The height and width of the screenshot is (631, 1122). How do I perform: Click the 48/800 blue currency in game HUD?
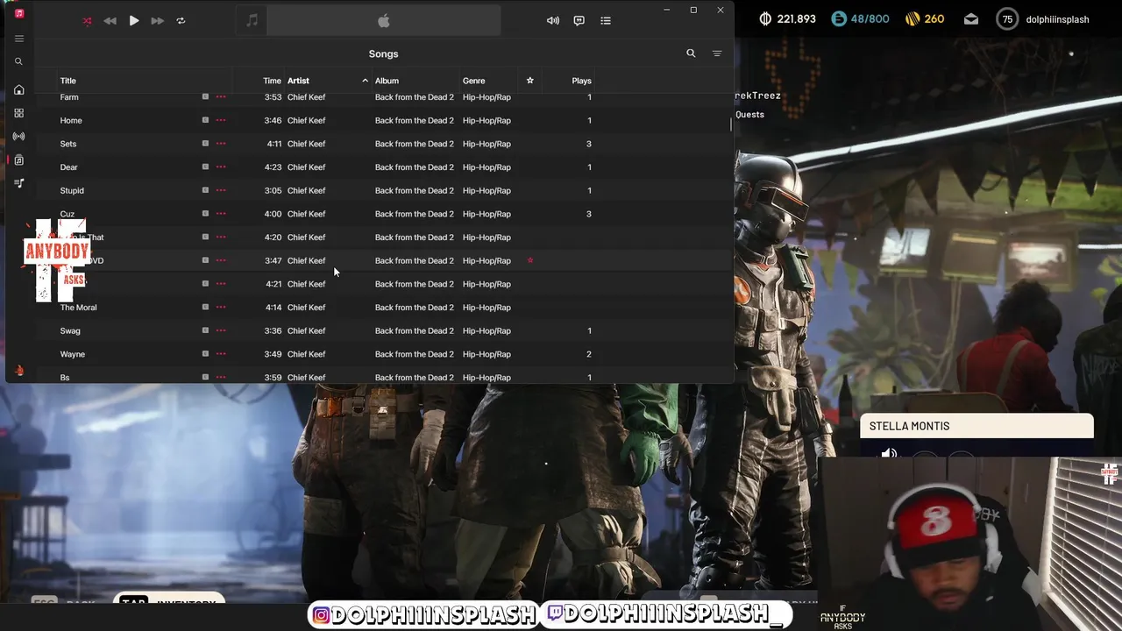click(x=860, y=19)
